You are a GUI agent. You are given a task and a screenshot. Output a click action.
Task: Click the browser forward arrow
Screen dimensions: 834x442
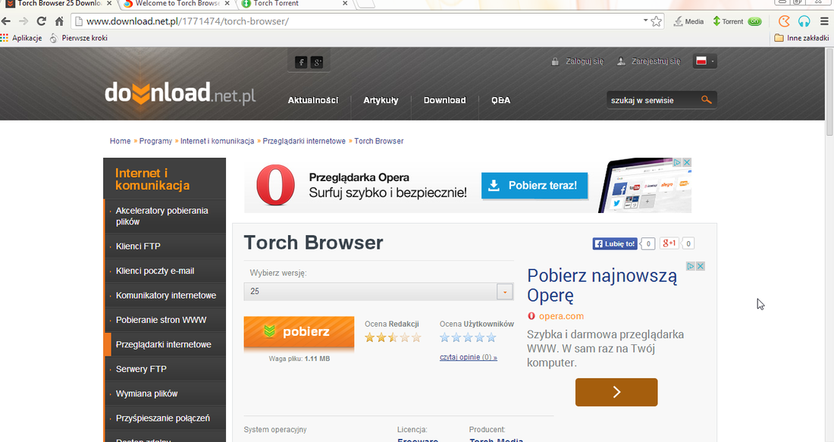(24, 21)
